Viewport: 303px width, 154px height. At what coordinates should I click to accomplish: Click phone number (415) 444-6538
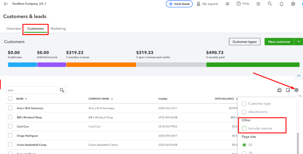168,117
